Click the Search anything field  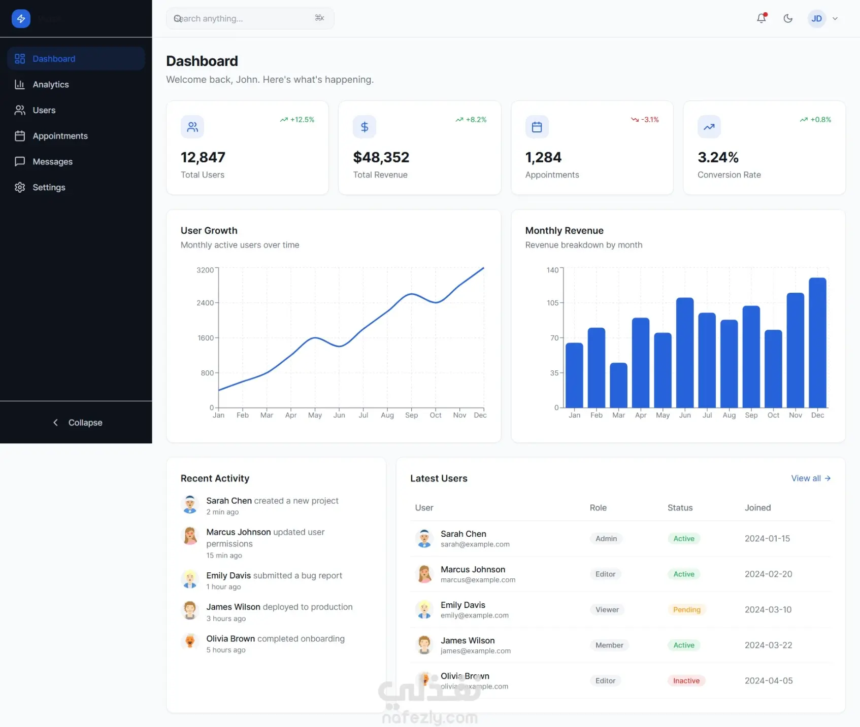point(250,18)
